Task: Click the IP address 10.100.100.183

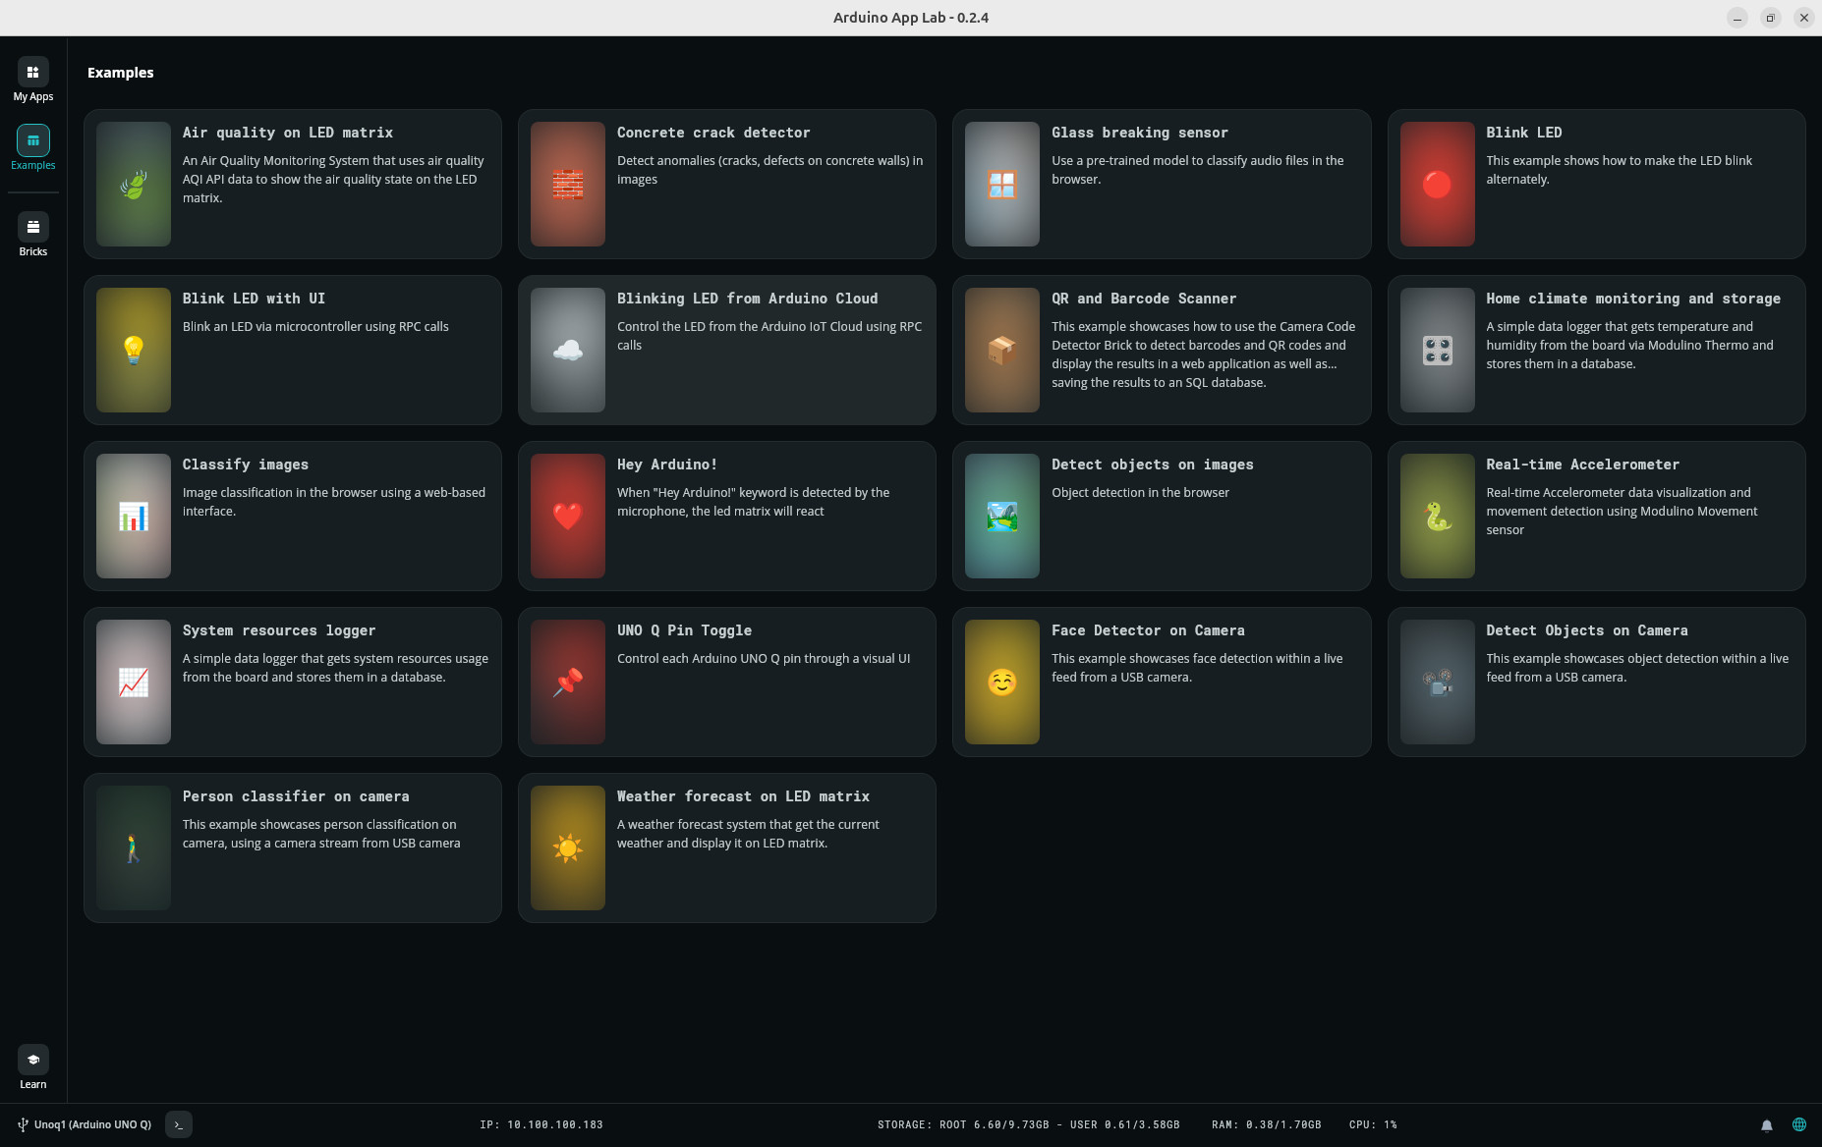Action: pyautogui.click(x=541, y=1124)
